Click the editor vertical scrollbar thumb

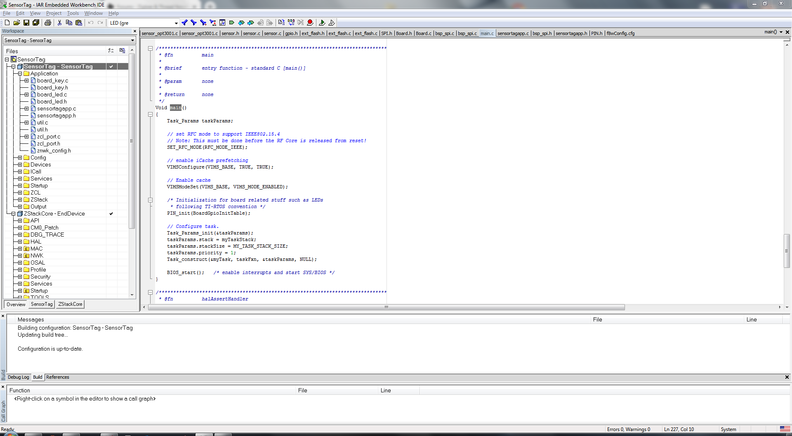(787, 251)
